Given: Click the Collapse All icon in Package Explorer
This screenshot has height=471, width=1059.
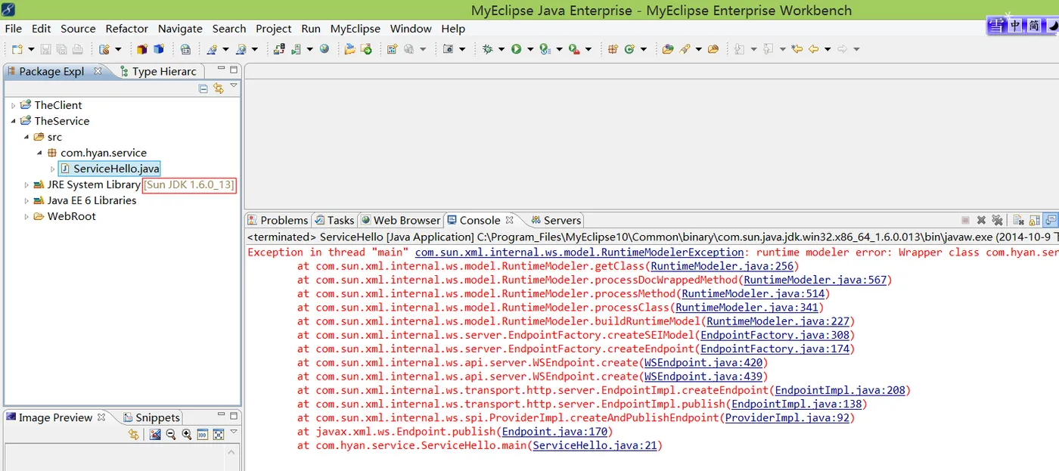Looking at the screenshot, I should tap(203, 88).
